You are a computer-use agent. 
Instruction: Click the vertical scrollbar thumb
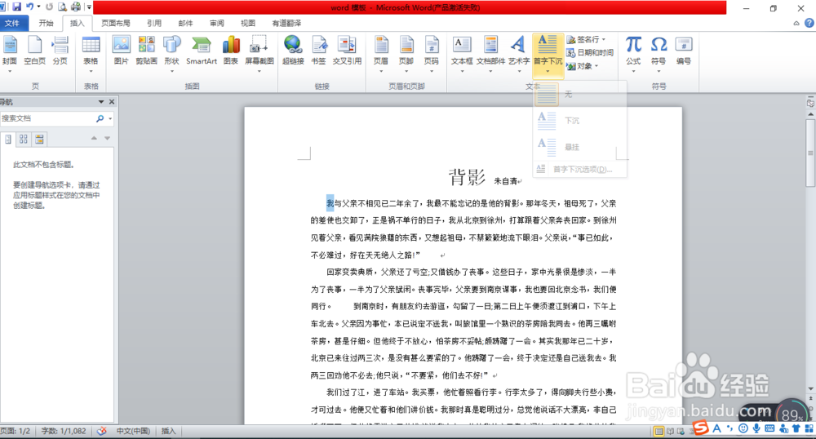click(810, 153)
